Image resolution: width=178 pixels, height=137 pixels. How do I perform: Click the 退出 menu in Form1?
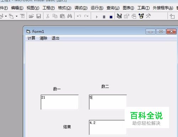56,38
